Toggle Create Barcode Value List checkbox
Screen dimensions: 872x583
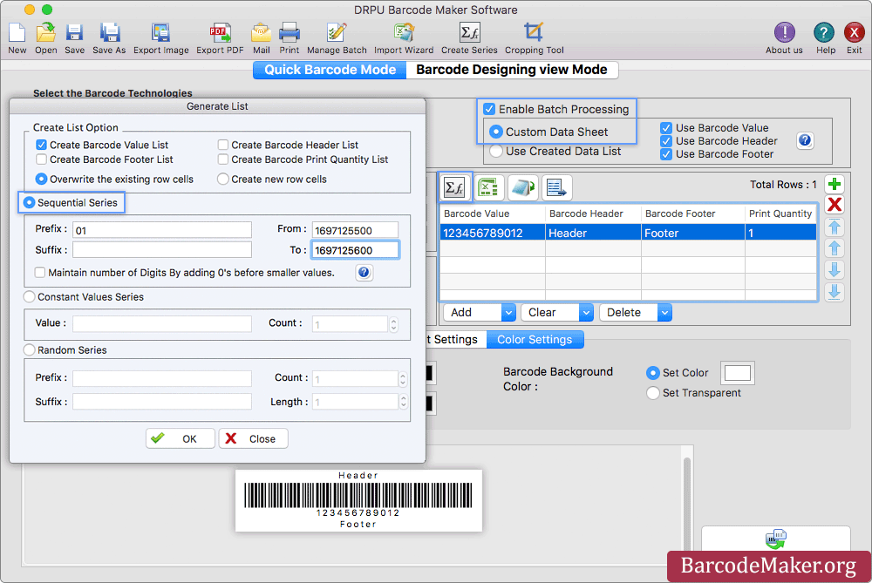[41, 145]
